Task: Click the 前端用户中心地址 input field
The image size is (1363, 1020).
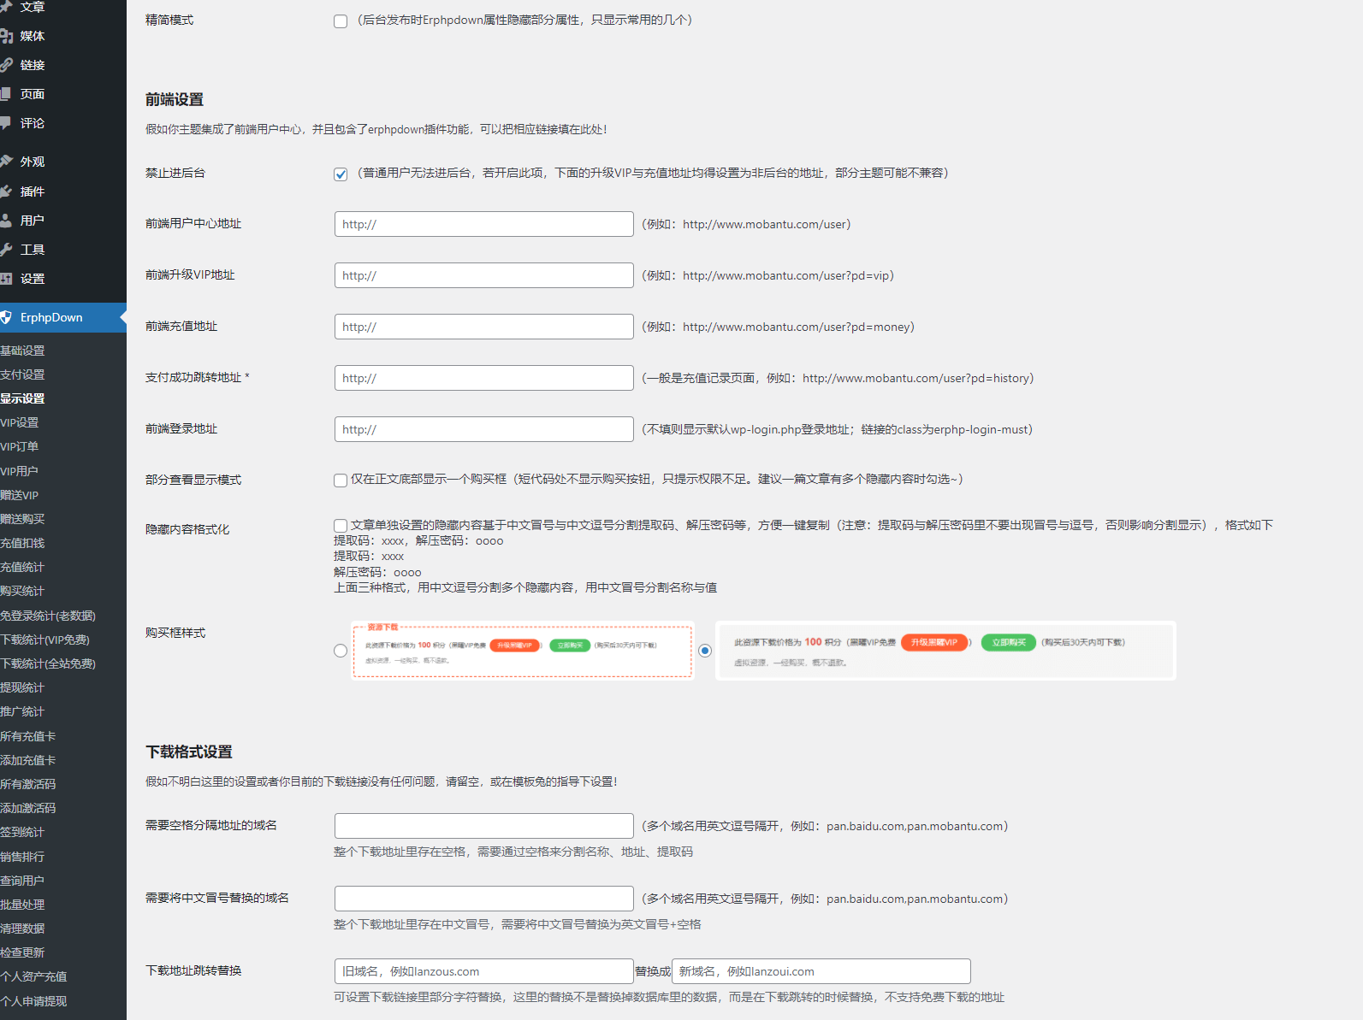Action: pyautogui.click(x=484, y=224)
